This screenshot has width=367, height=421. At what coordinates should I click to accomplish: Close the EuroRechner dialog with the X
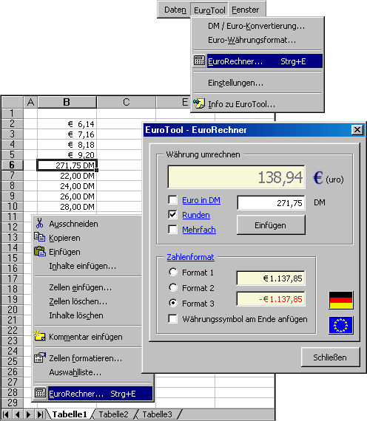pos(357,130)
